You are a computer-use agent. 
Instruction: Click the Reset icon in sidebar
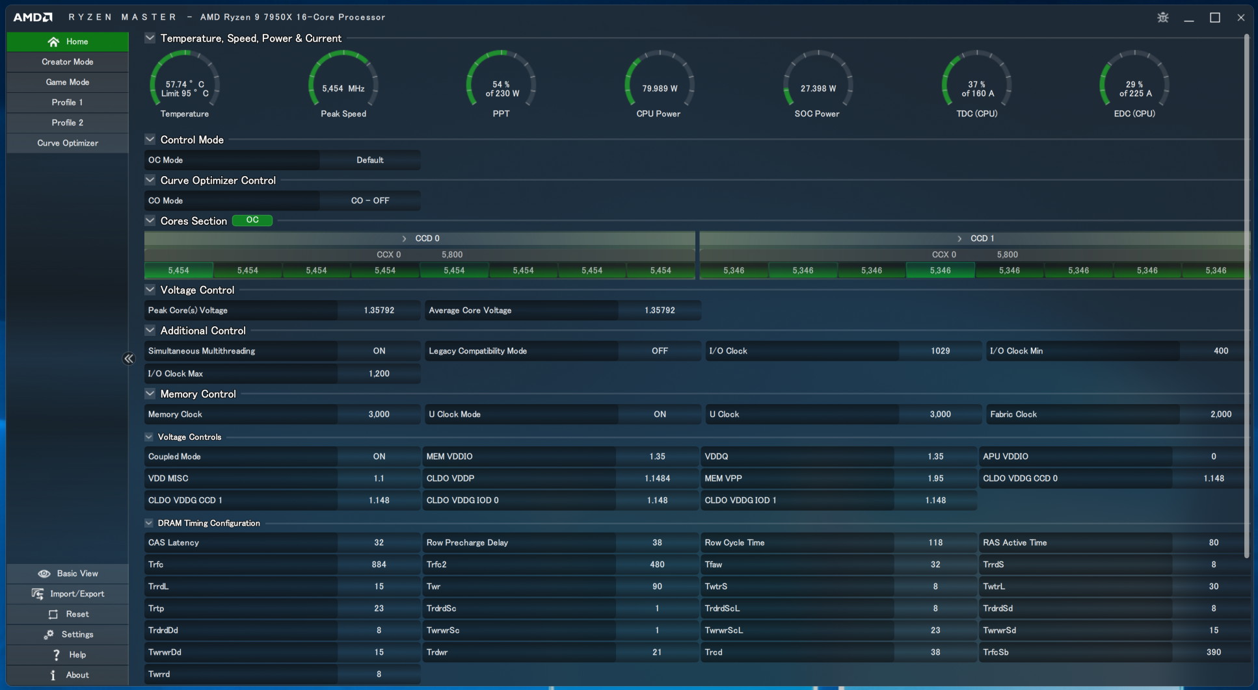(x=53, y=614)
